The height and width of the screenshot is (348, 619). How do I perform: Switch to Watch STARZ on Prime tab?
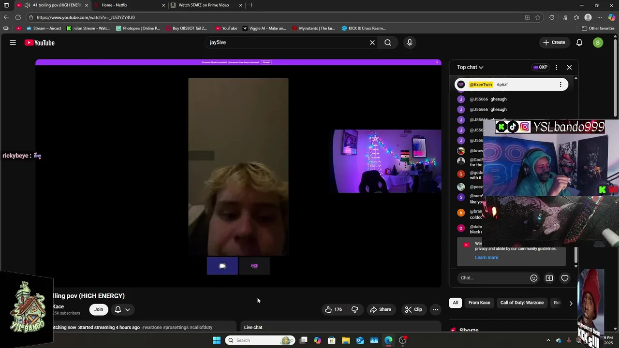206,5
